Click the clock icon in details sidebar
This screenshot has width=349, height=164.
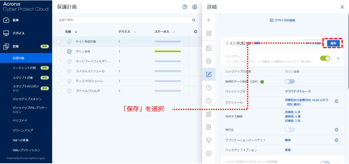(208, 87)
